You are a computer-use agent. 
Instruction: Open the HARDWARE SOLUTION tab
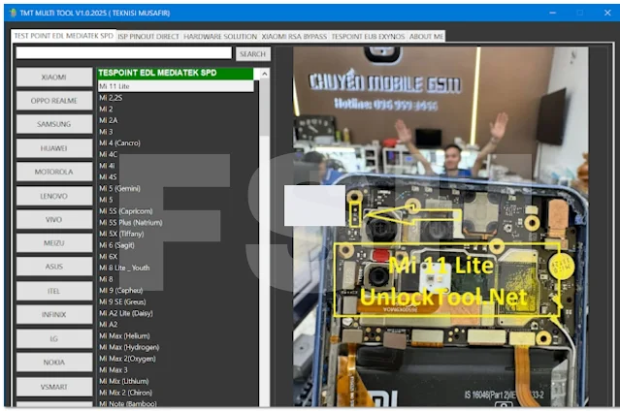coord(220,37)
